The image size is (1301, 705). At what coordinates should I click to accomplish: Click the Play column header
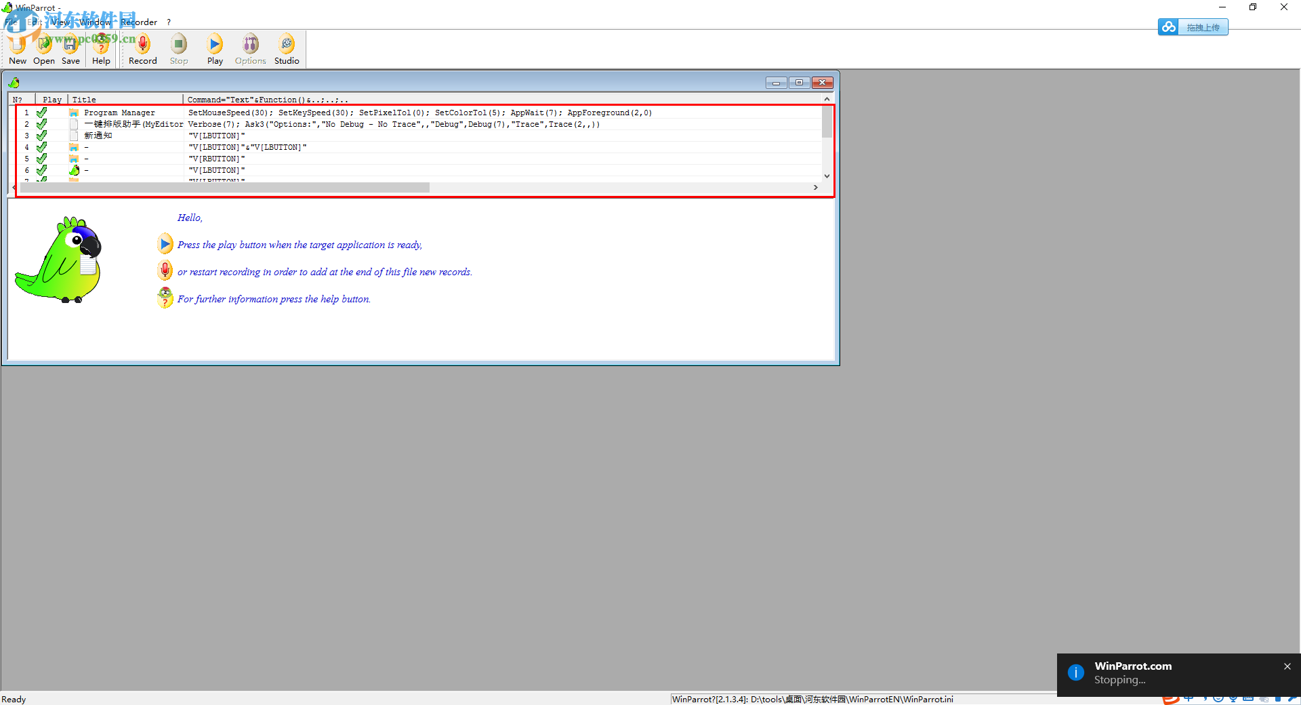coord(51,100)
